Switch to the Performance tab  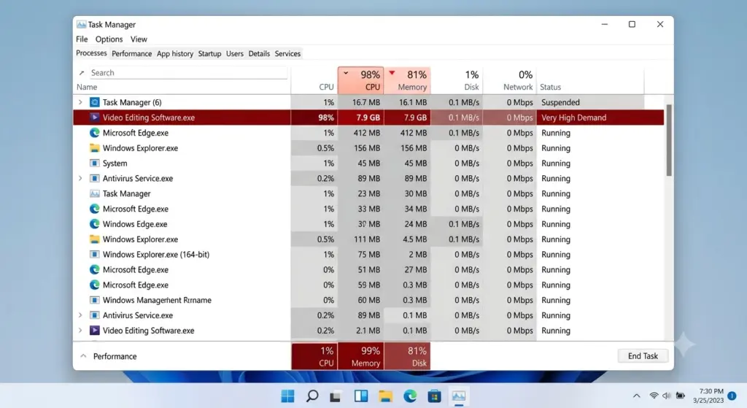(x=131, y=53)
